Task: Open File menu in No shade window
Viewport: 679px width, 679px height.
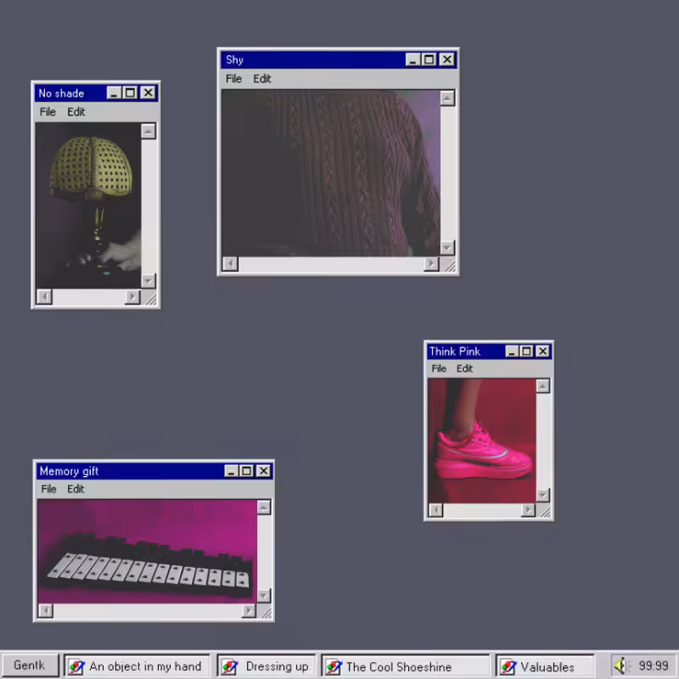Action: click(48, 112)
